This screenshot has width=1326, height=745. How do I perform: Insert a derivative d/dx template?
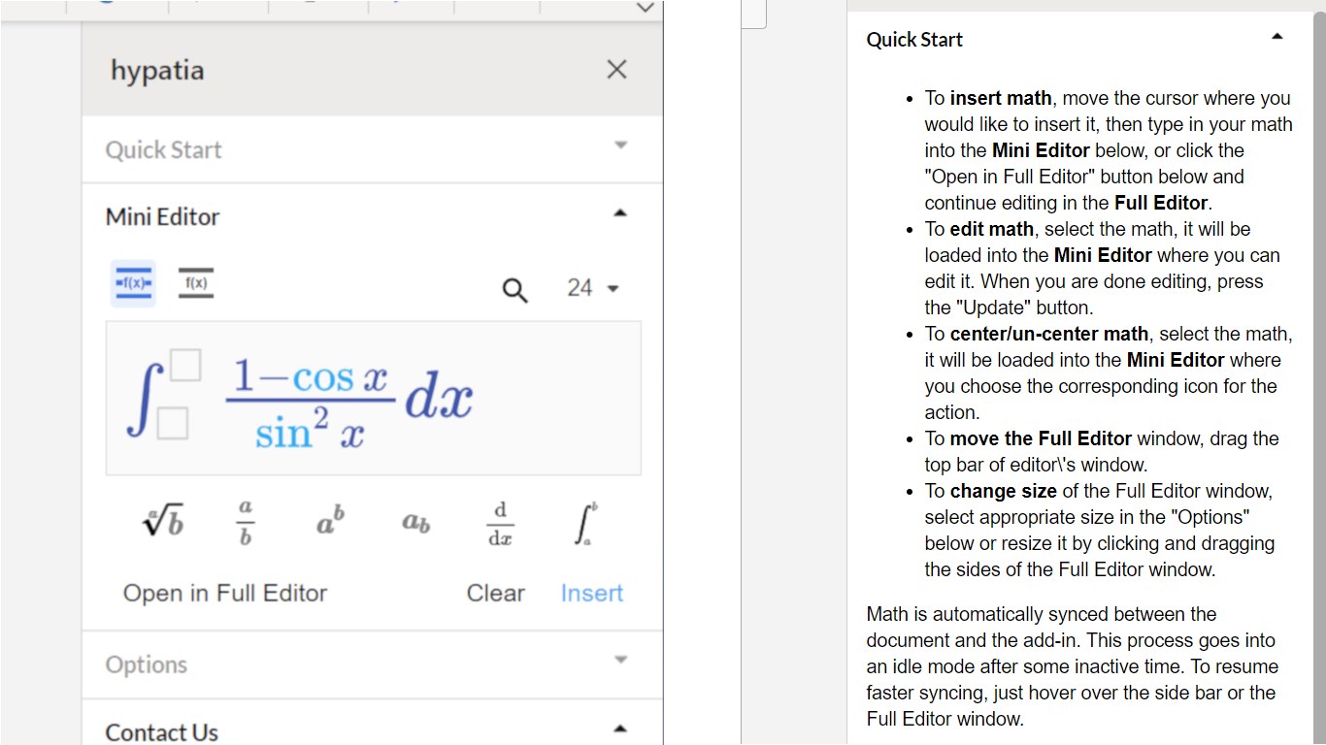[500, 524]
